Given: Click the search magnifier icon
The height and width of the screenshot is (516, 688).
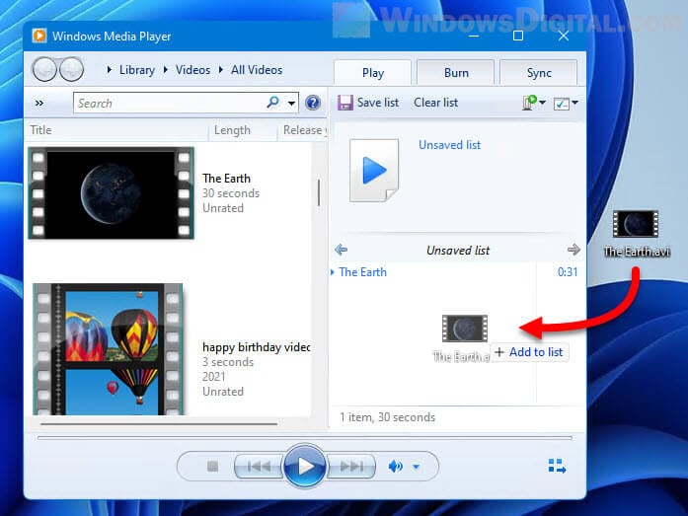Looking at the screenshot, I should (272, 103).
